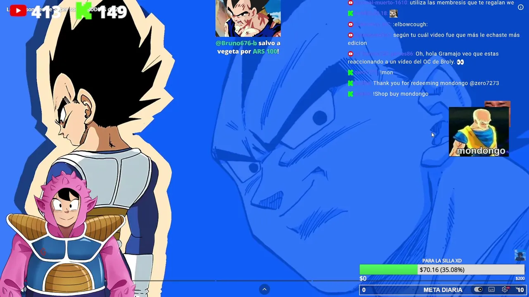529x297 pixels.
Task: Click the volume speaker icon bottom-left
Action: click(x=24, y=290)
